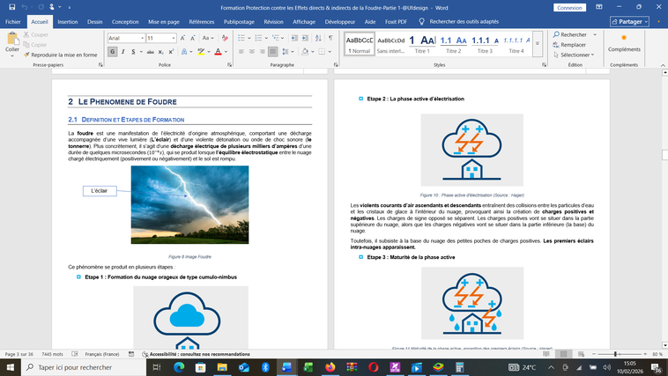Toggle bold formatting (G) in Police group

[112, 52]
